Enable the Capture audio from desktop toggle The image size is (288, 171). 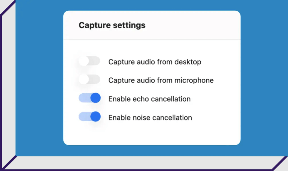[89, 61]
